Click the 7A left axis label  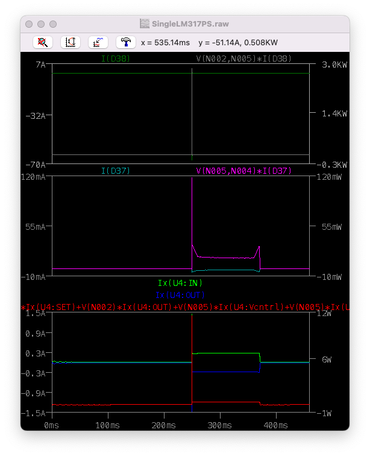click(x=41, y=65)
